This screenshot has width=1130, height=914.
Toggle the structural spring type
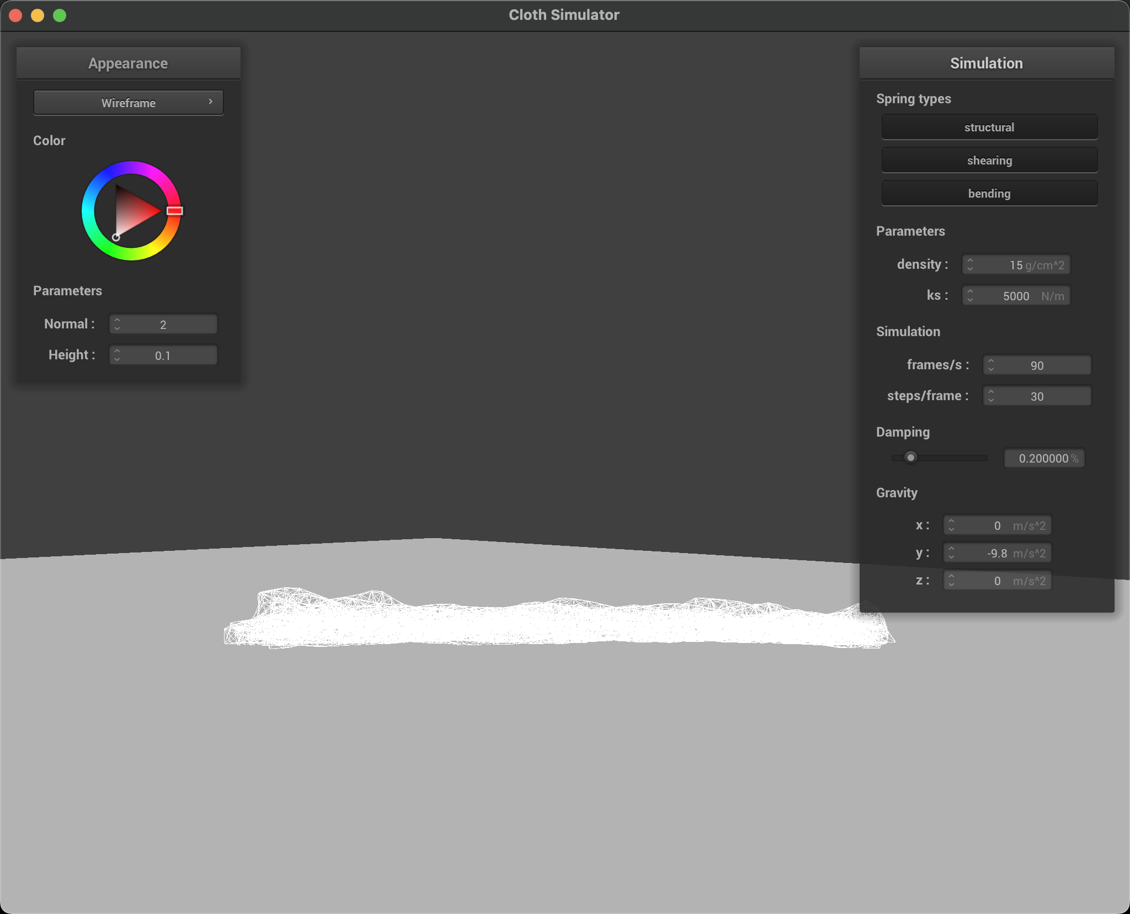989,127
